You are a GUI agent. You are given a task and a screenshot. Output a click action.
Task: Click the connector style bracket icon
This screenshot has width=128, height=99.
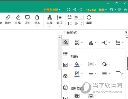pos(105,43)
